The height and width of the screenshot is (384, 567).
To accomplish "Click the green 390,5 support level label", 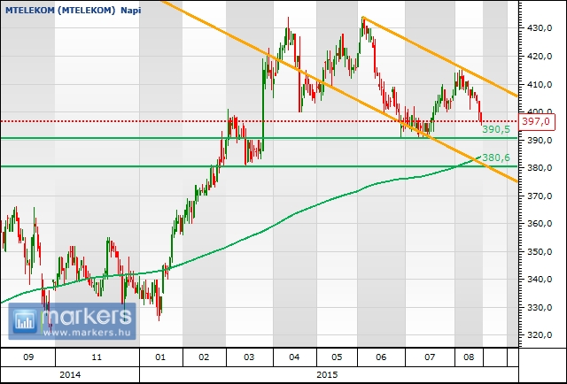I will [496, 129].
